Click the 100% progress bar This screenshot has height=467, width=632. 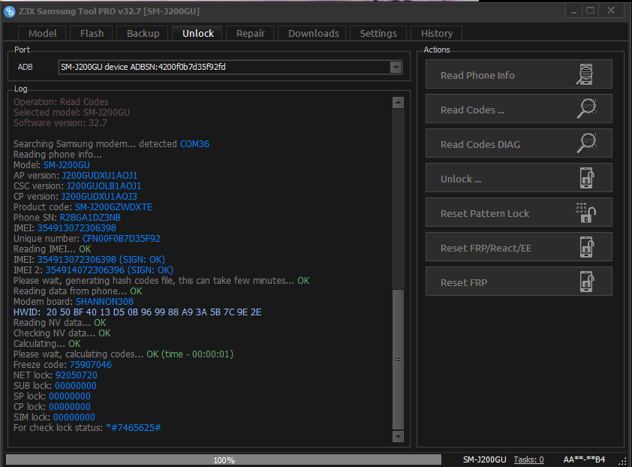click(224, 459)
